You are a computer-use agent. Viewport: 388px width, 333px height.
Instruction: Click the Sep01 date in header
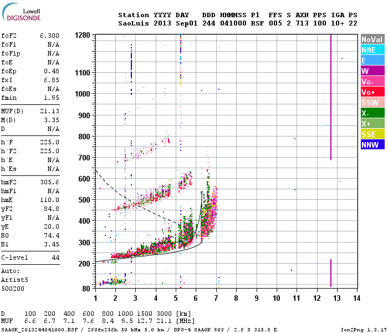(x=187, y=23)
